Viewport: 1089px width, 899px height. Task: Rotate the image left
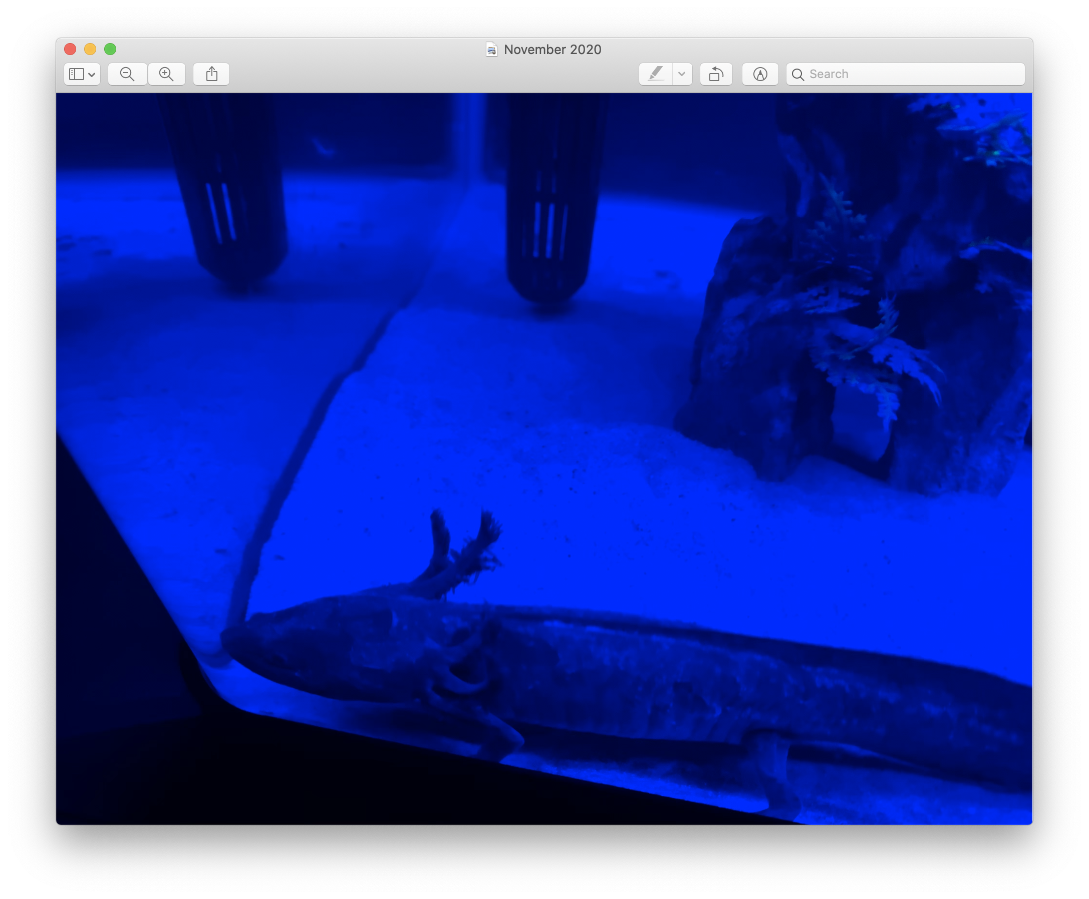coord(716,74)
